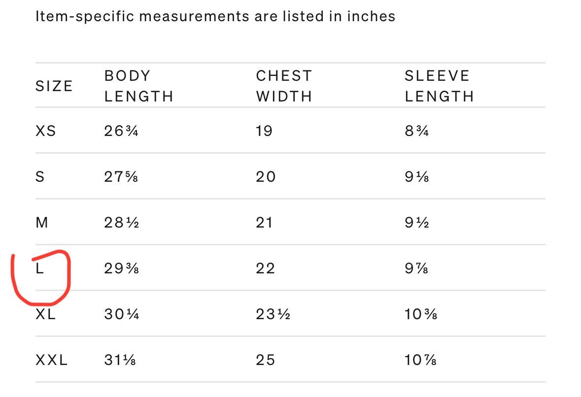
Task: Select XL chest width 23½
Action: [273, 314]
